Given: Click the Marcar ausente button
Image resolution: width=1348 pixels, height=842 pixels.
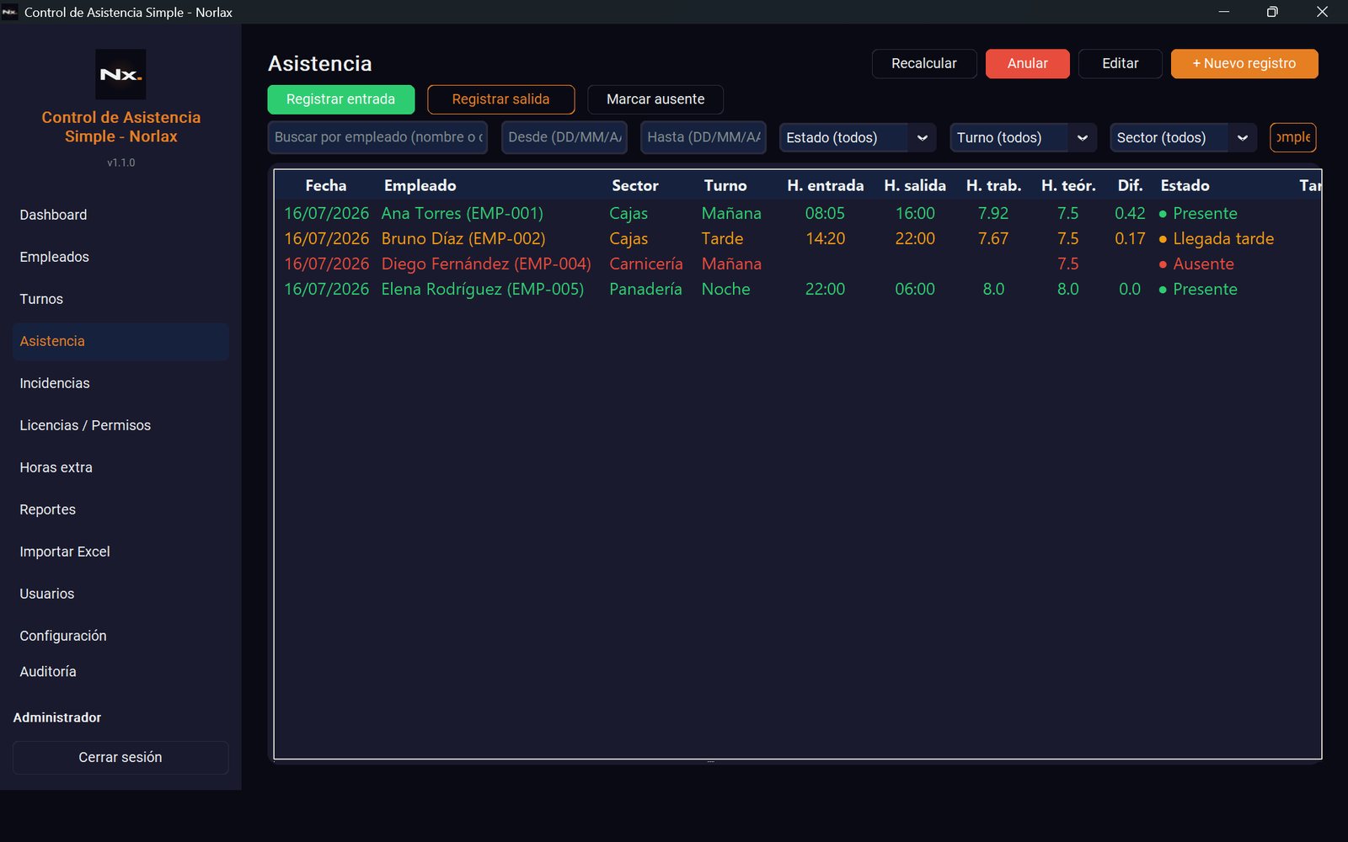Looking at the screenshot, I should click(x=655, y=99).
